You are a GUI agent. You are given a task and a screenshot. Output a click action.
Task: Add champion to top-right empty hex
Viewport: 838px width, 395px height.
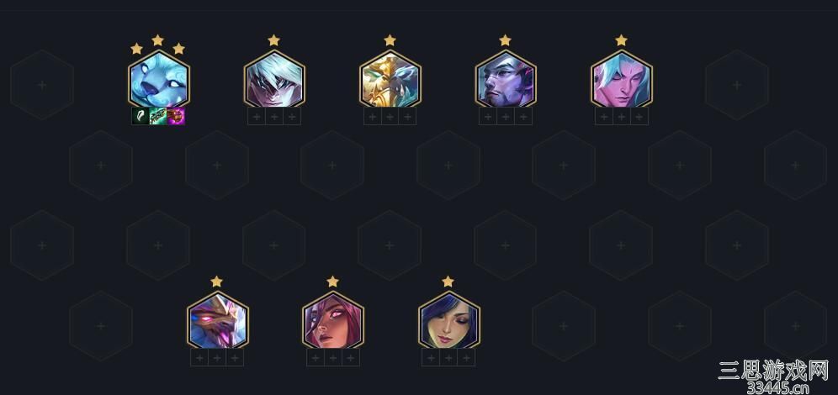click(x=737, y=85)
